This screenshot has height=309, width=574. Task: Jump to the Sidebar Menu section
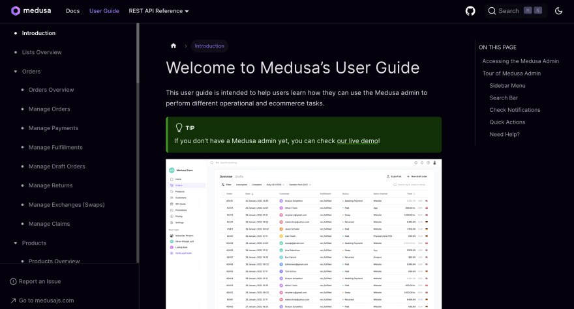coord(507,86)
